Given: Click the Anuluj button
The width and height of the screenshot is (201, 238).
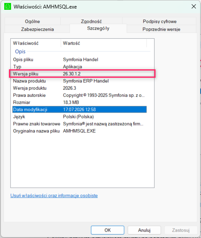Looking at the screenshot, I should pyautogui.click(x=144, y=230).
